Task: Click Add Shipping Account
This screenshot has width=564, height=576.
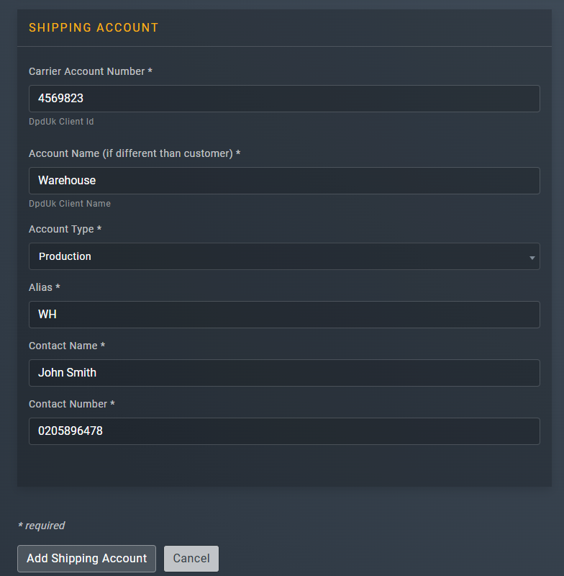Action: [86, 558]
